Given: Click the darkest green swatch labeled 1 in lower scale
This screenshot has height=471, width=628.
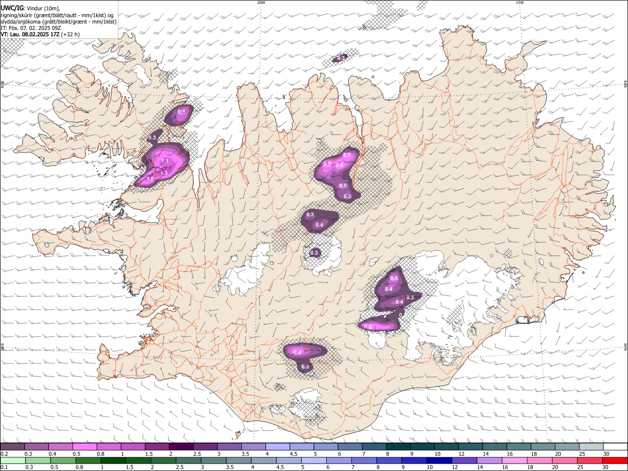Looking at the screenshot, I should tap(113, 460).
